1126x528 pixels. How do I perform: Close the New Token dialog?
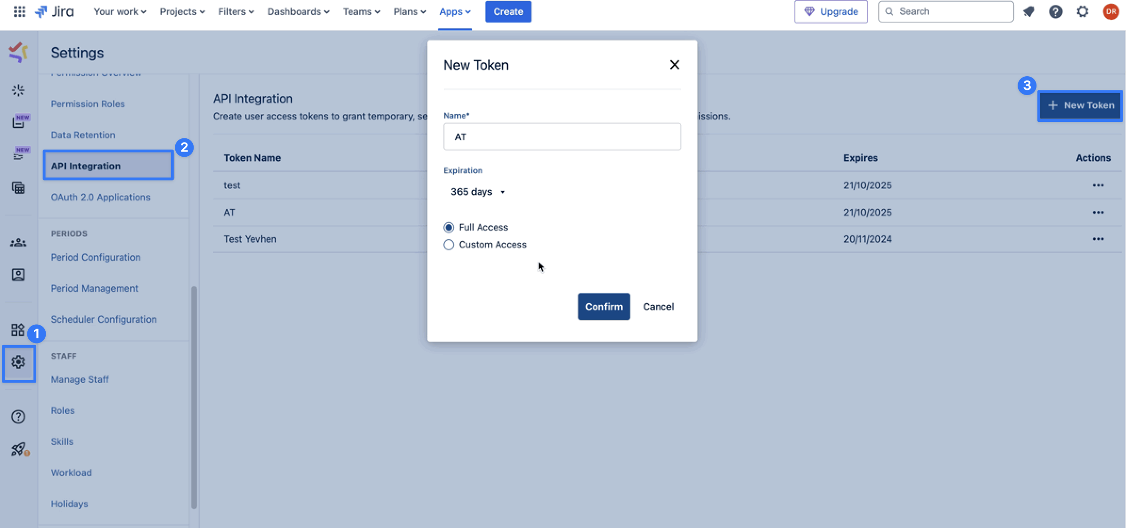click(x=674, y=65)
